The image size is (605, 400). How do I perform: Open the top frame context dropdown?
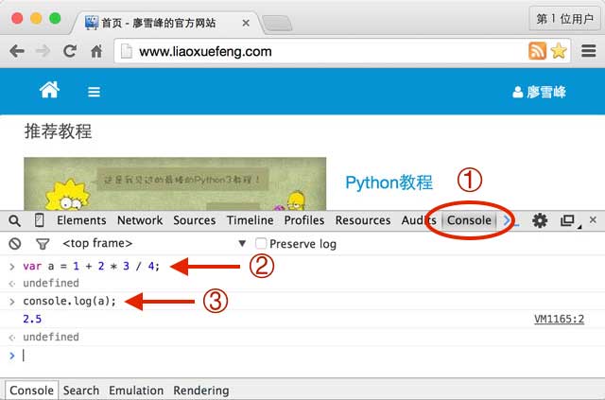[x=151, y=244]
